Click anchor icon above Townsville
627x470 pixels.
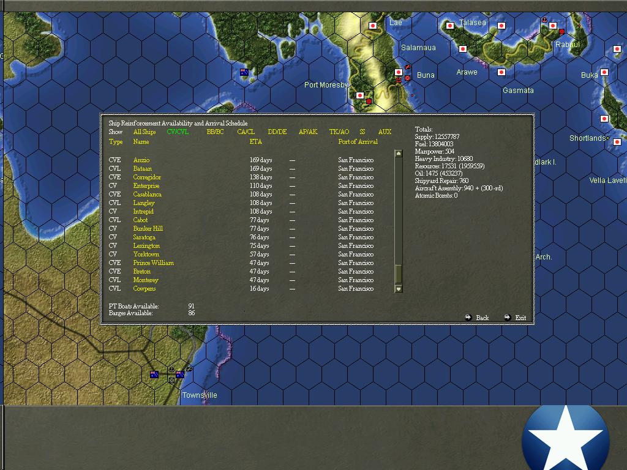pos(171,370)
